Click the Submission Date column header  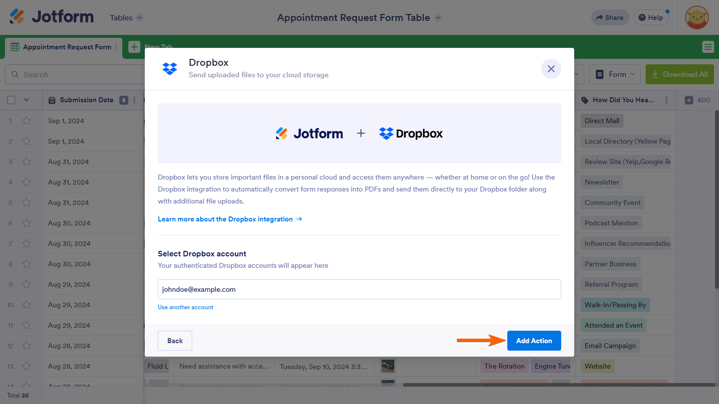[x=86, y=100]
